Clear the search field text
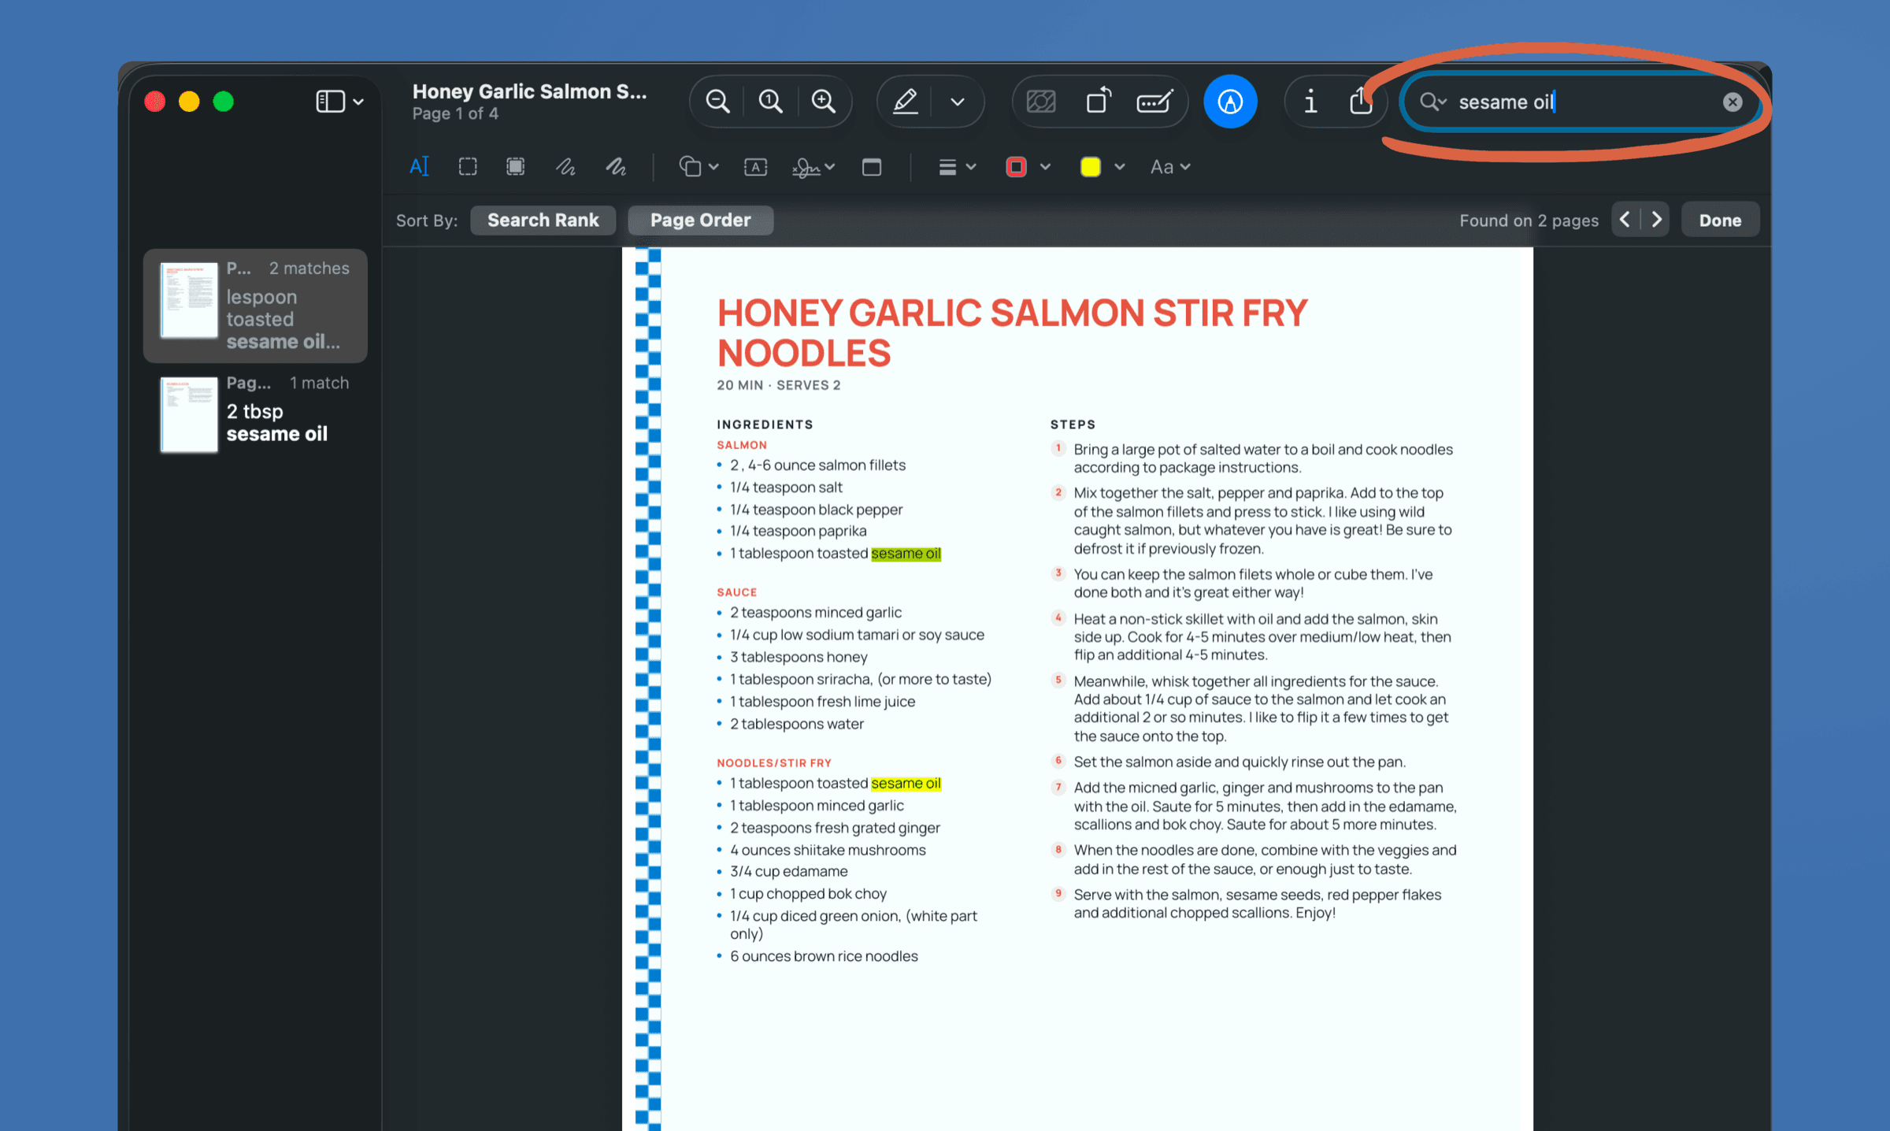This screenshot has height=1131, width=1890. (x=1732, y=102)
